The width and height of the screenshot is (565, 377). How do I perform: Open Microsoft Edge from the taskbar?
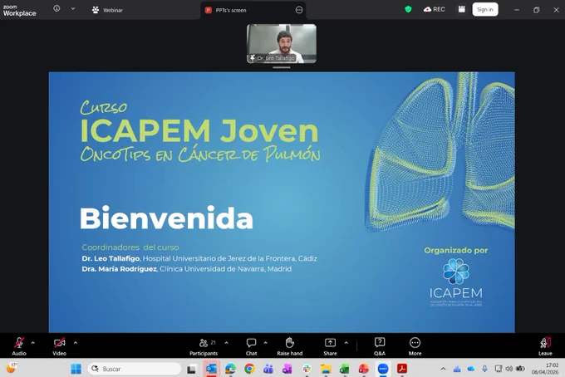(230, 369)
